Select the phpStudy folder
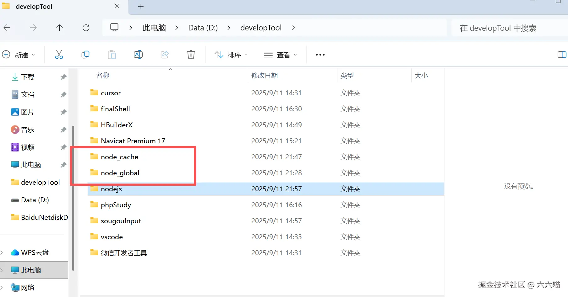The height and width of the screenshot is (297, 568). (116, 205)
